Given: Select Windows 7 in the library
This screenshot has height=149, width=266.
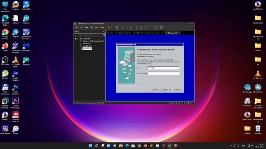Looking at the screenshot, I should (x=87, y=43).
